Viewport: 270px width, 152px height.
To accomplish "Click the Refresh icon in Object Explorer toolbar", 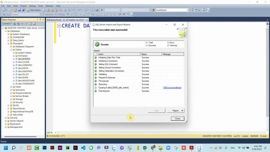I will pyautogui.click(x=30, y=24).
